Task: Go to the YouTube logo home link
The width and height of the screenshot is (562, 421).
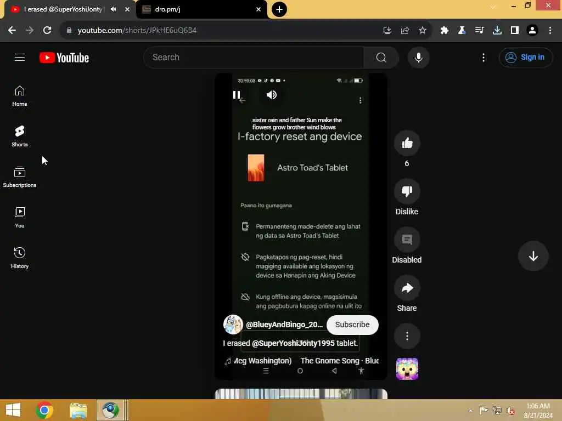Action: 64,58
